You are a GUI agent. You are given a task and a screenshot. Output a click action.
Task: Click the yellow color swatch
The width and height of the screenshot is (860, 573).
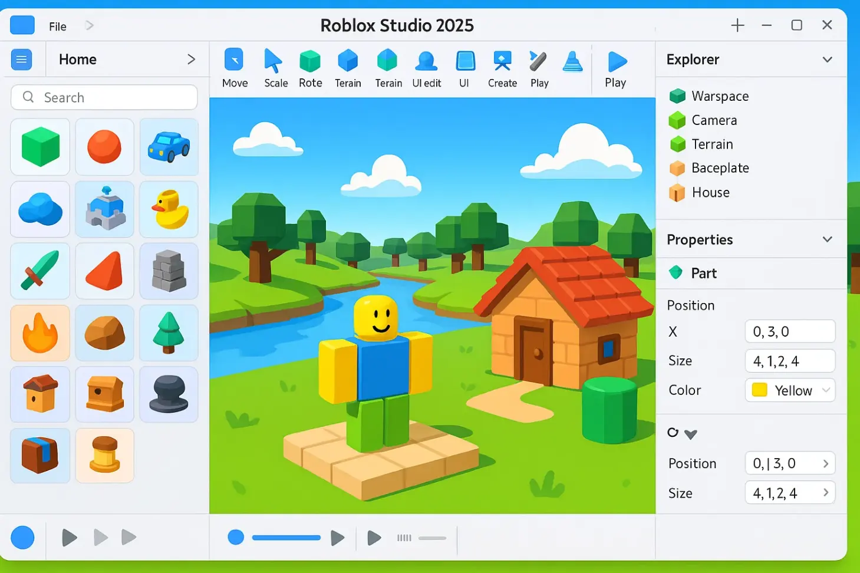click(x=760, y=390)
